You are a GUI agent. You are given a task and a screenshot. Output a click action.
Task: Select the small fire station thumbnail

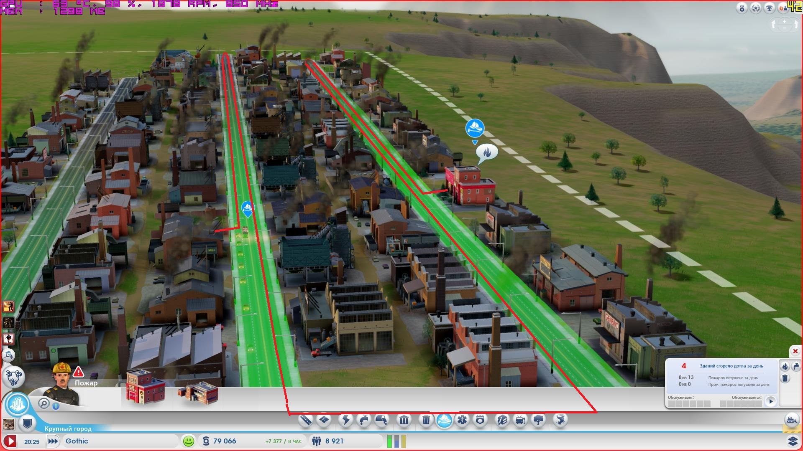(x=146, y=387)
